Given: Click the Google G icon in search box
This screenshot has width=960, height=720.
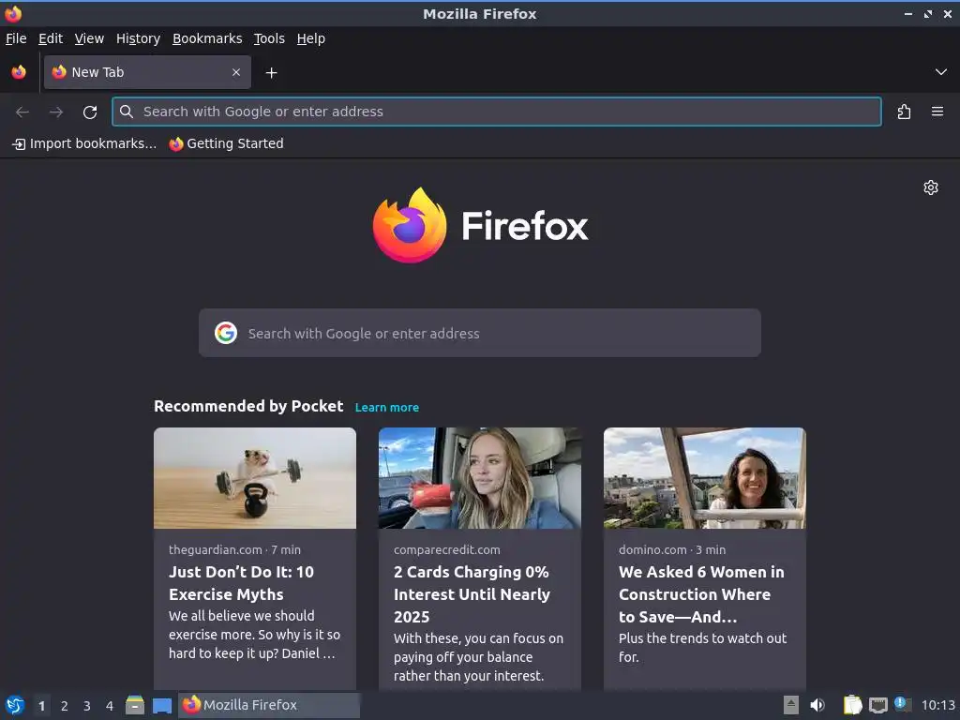Looking at the screenshot, I should pos(226,333).
